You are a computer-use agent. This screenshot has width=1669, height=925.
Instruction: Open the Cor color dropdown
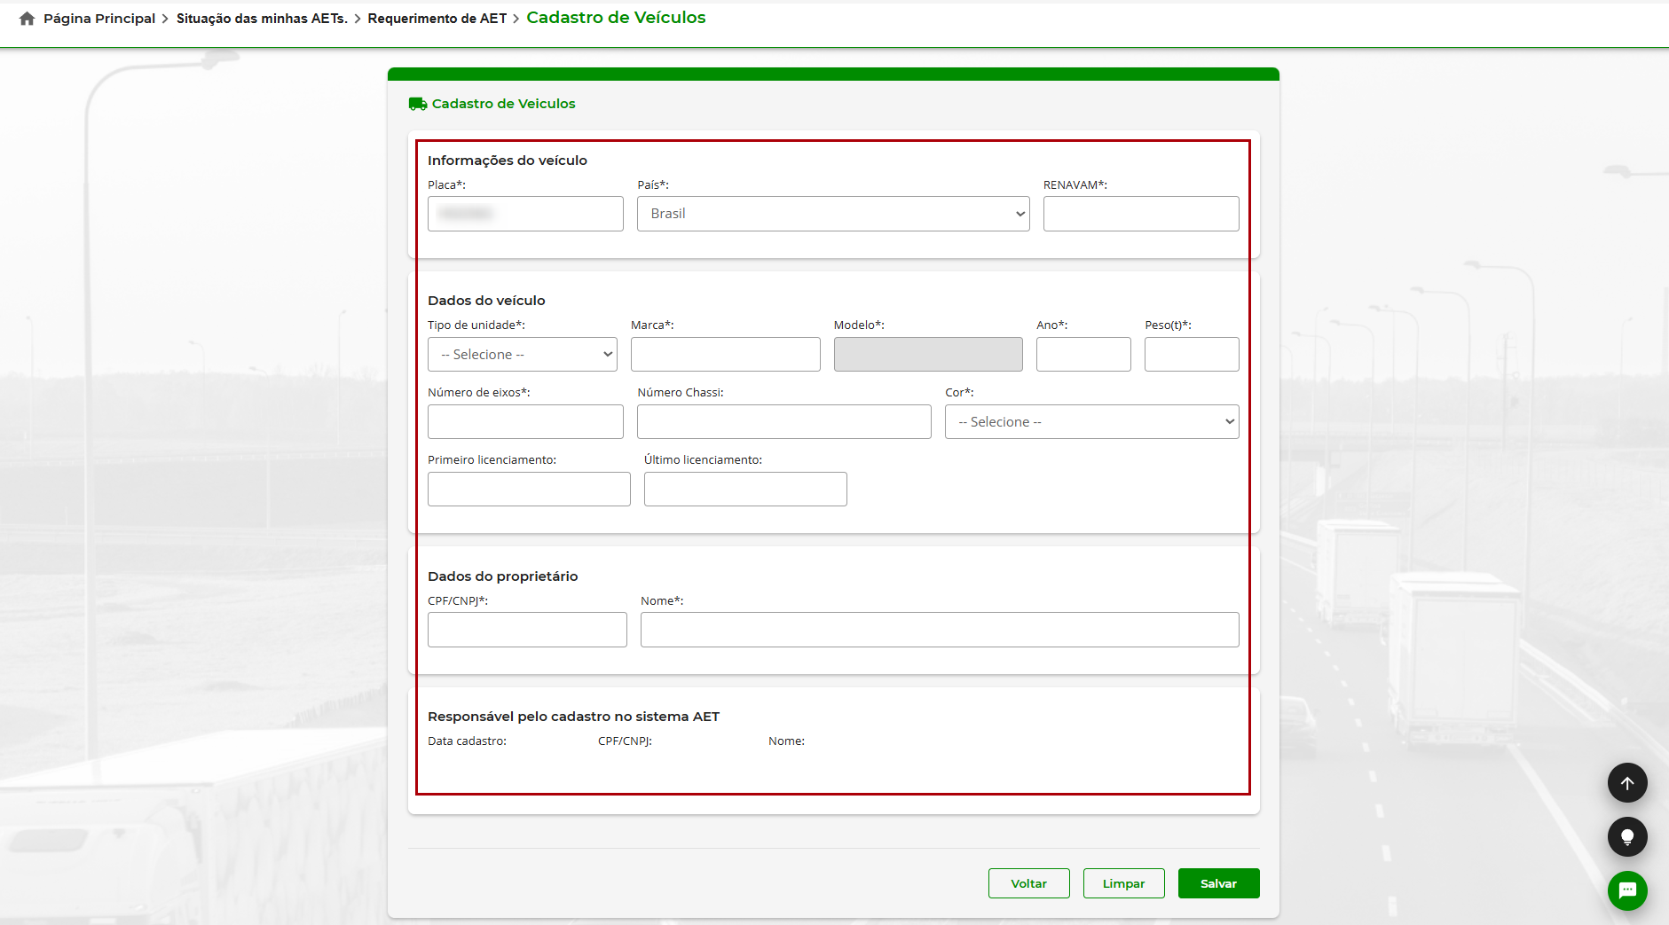click(1092, 422)
